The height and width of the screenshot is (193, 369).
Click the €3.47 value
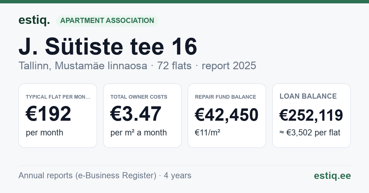click(x=136, y=114)
